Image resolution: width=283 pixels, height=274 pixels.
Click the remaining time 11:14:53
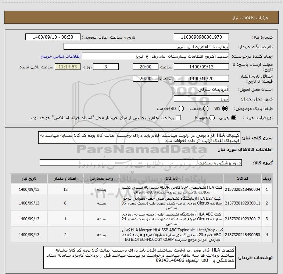tap(68, 67)
